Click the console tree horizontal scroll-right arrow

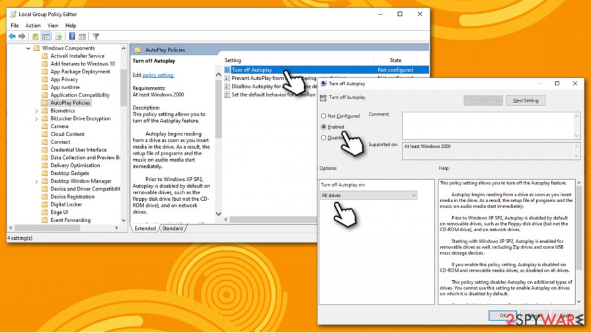point(116,228)
